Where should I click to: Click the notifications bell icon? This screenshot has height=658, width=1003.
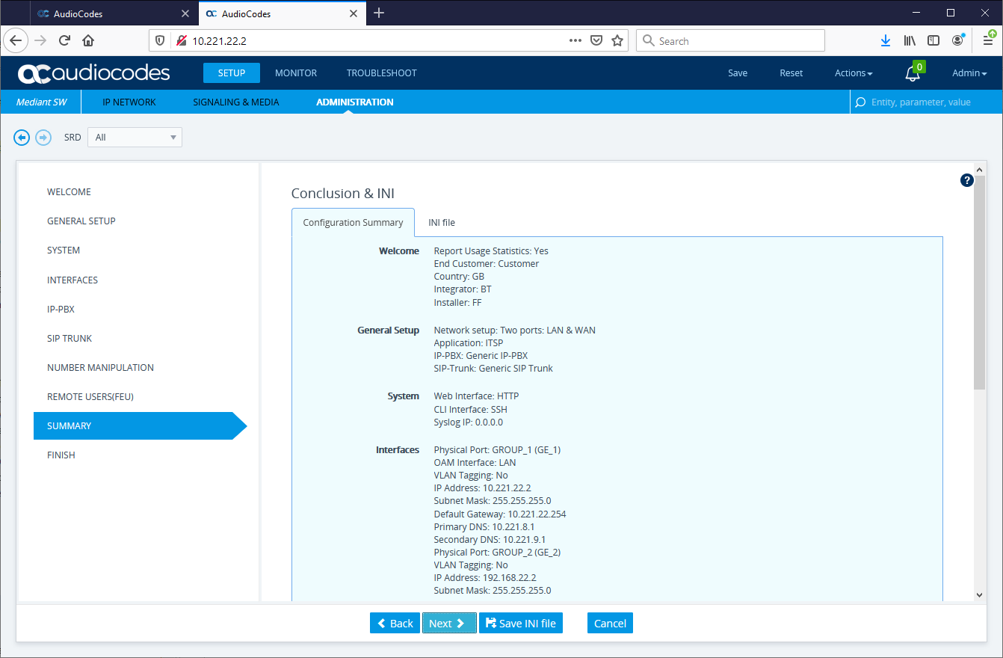[x=912, y=73]
